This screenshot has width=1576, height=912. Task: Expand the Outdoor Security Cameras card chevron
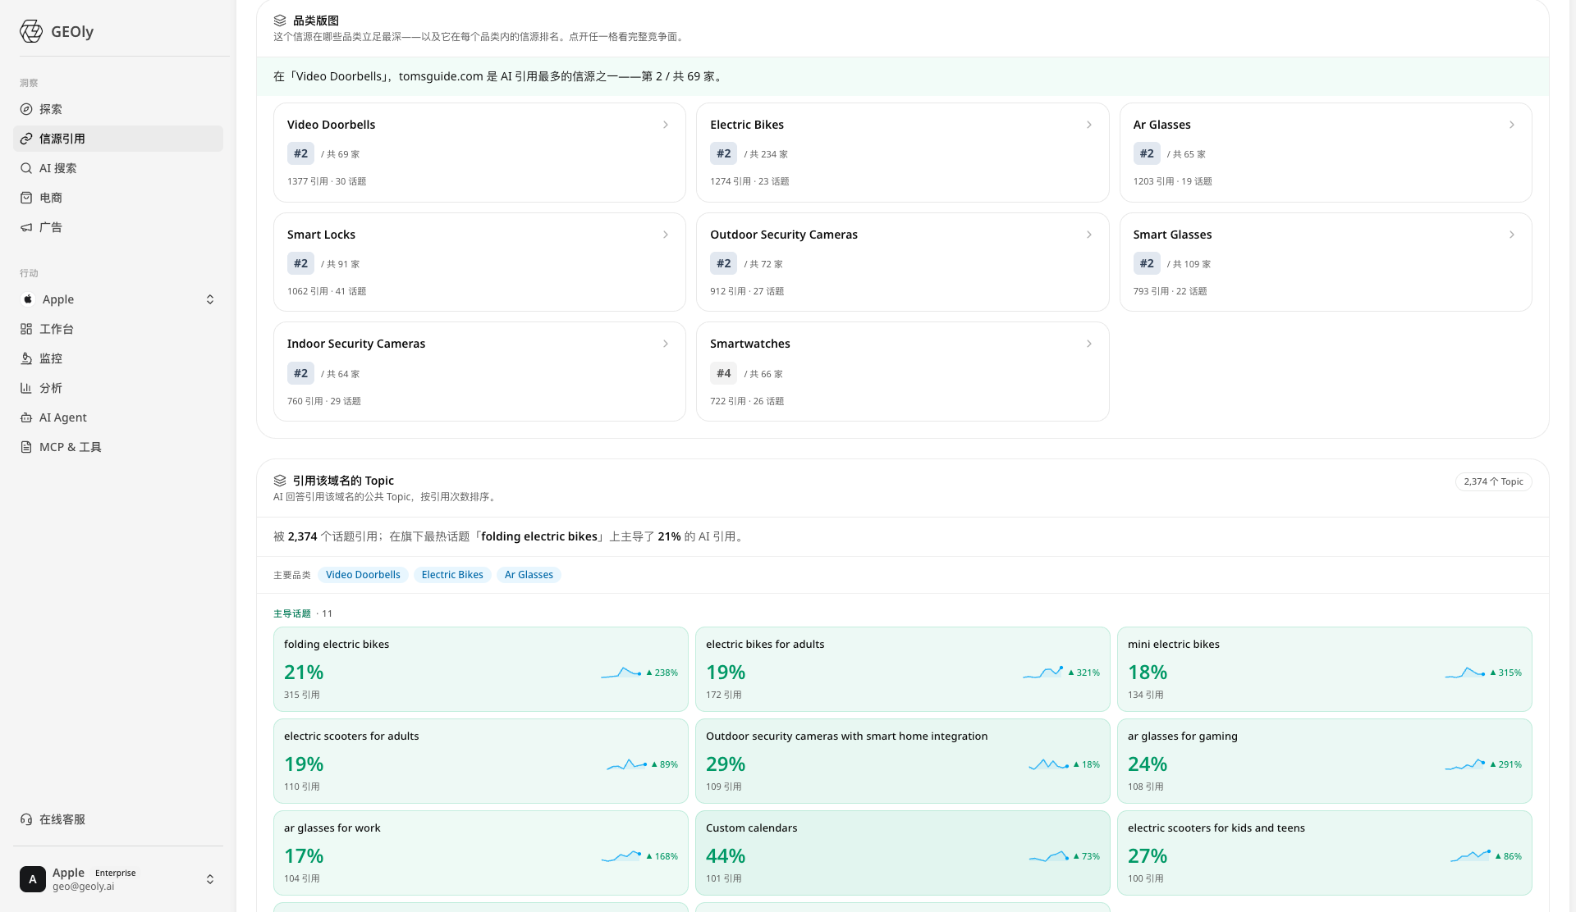[1089, 235]
